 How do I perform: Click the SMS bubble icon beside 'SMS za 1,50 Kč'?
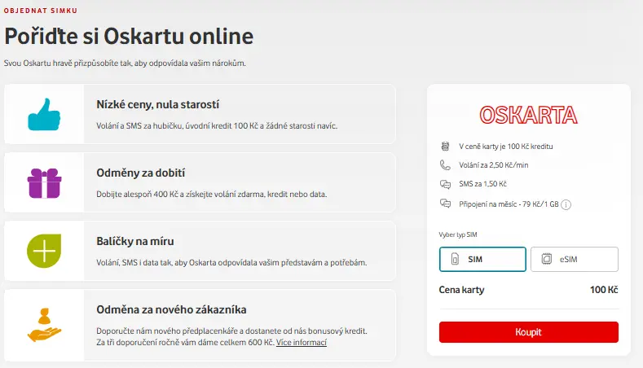tap(445, 184)
